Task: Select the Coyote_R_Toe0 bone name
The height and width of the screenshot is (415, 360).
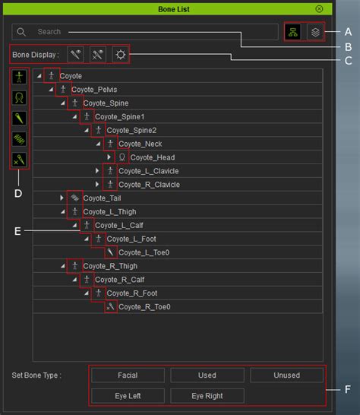Action: (145, 307)
